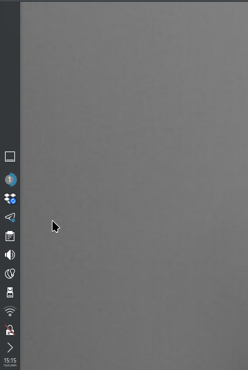The width and height of the screenshot is (248, 370).
Task: Click Telegram's blue unread dot badge
Action: point(13,220)
